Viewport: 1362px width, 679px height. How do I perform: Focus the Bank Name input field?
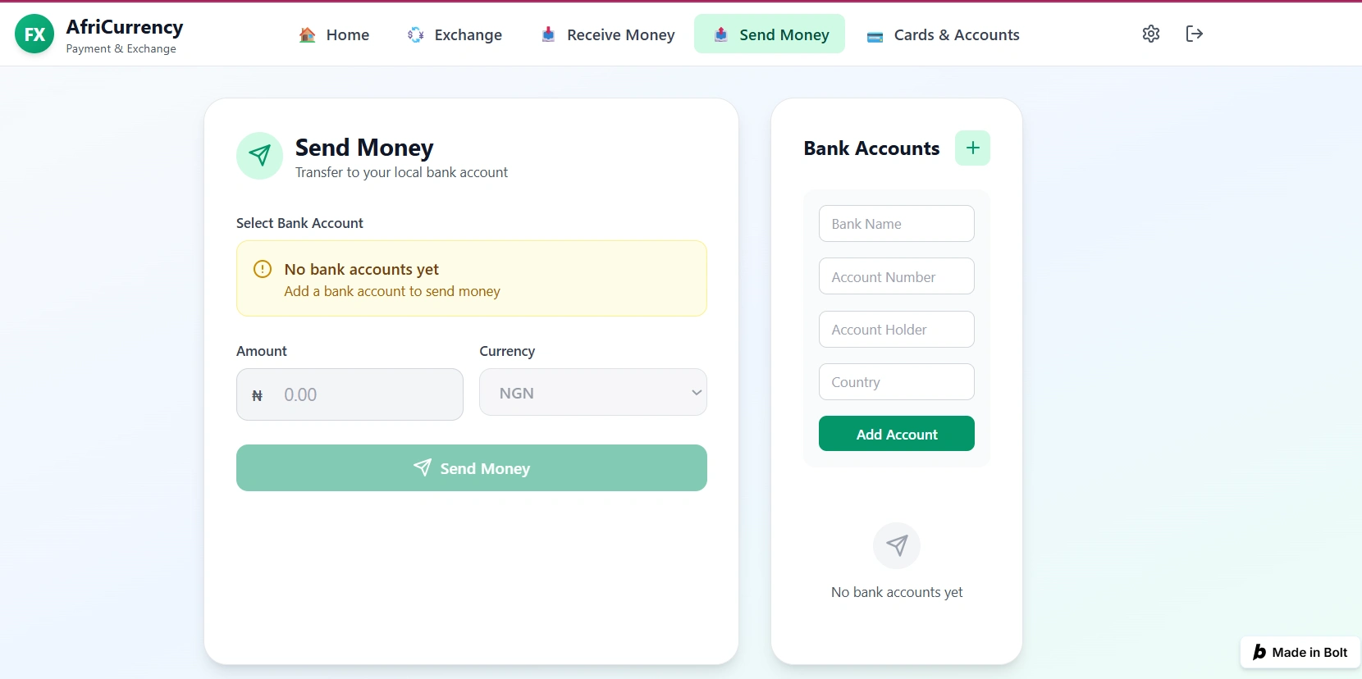(896, 224)
